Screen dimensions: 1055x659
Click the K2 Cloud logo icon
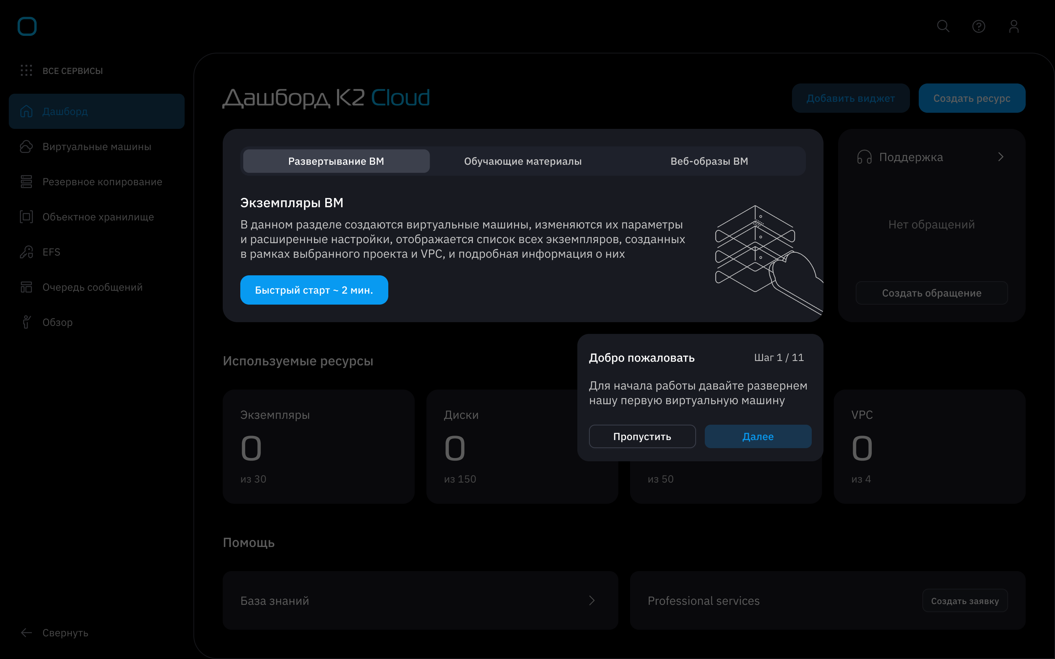[27, 26]
